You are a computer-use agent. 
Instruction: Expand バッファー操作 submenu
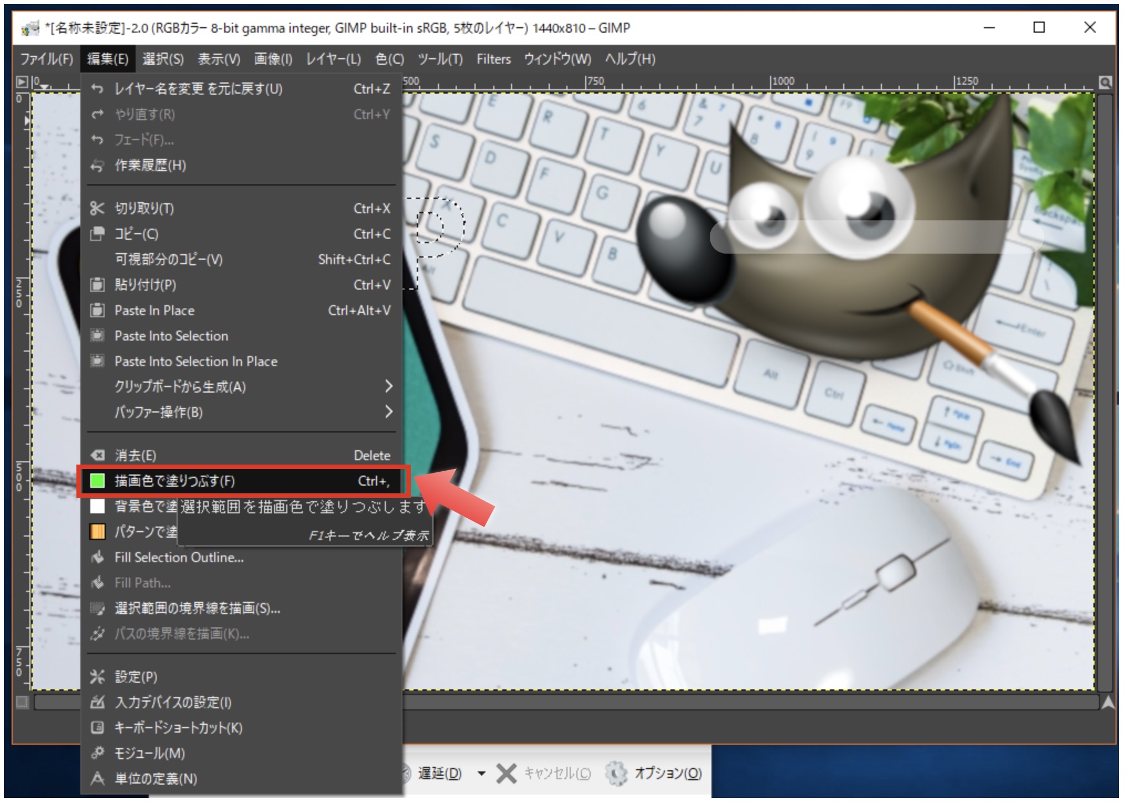tap(389, 412)
